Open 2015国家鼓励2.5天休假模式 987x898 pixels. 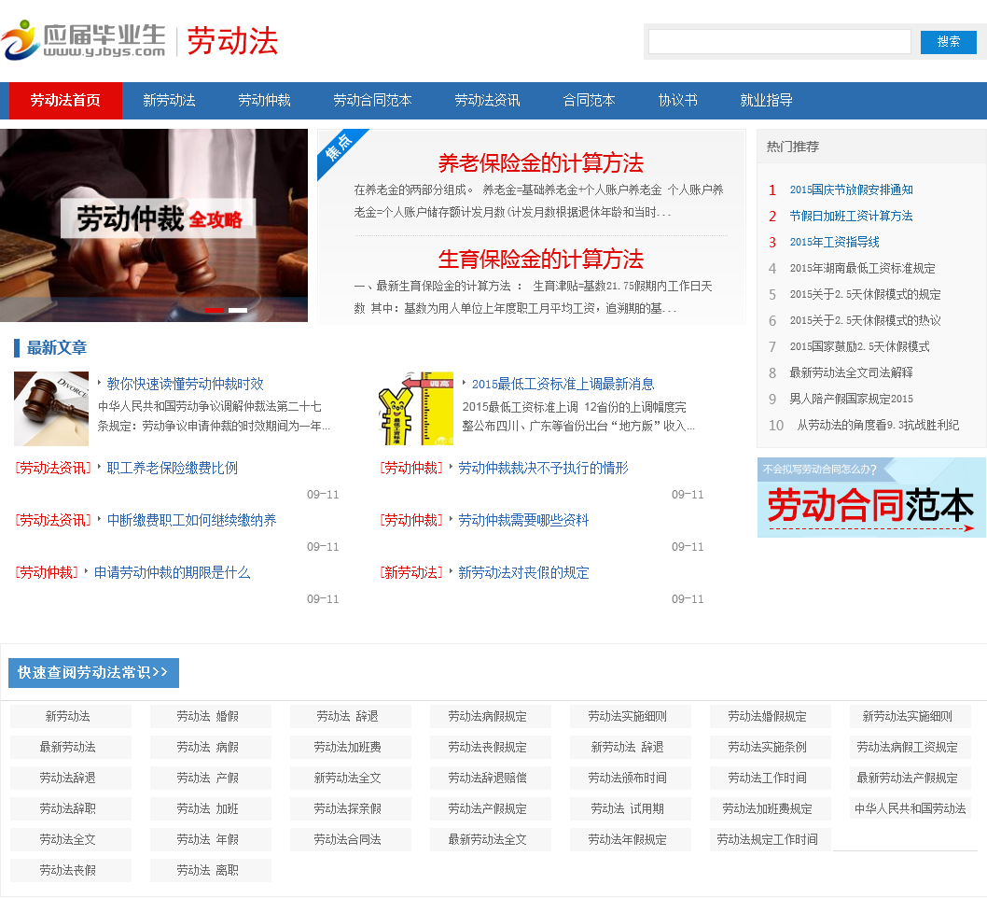pyautogui.click(x=859, y=346)
